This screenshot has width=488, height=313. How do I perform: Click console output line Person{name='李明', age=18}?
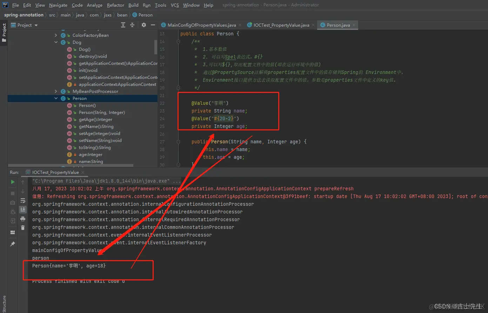69,266
